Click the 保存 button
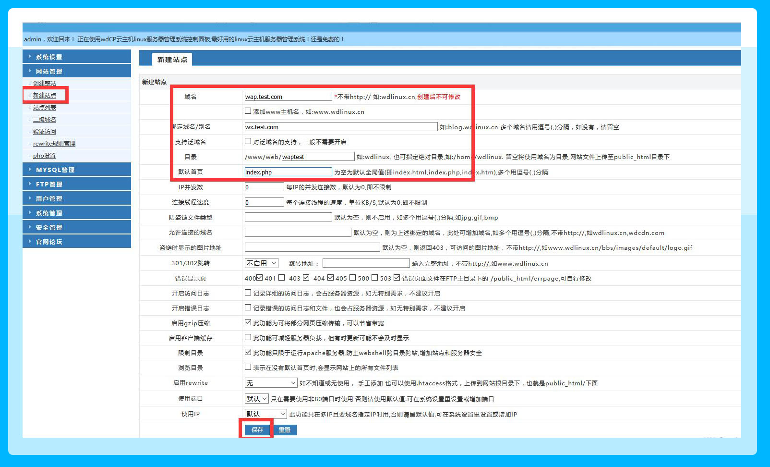 point(257,430)
